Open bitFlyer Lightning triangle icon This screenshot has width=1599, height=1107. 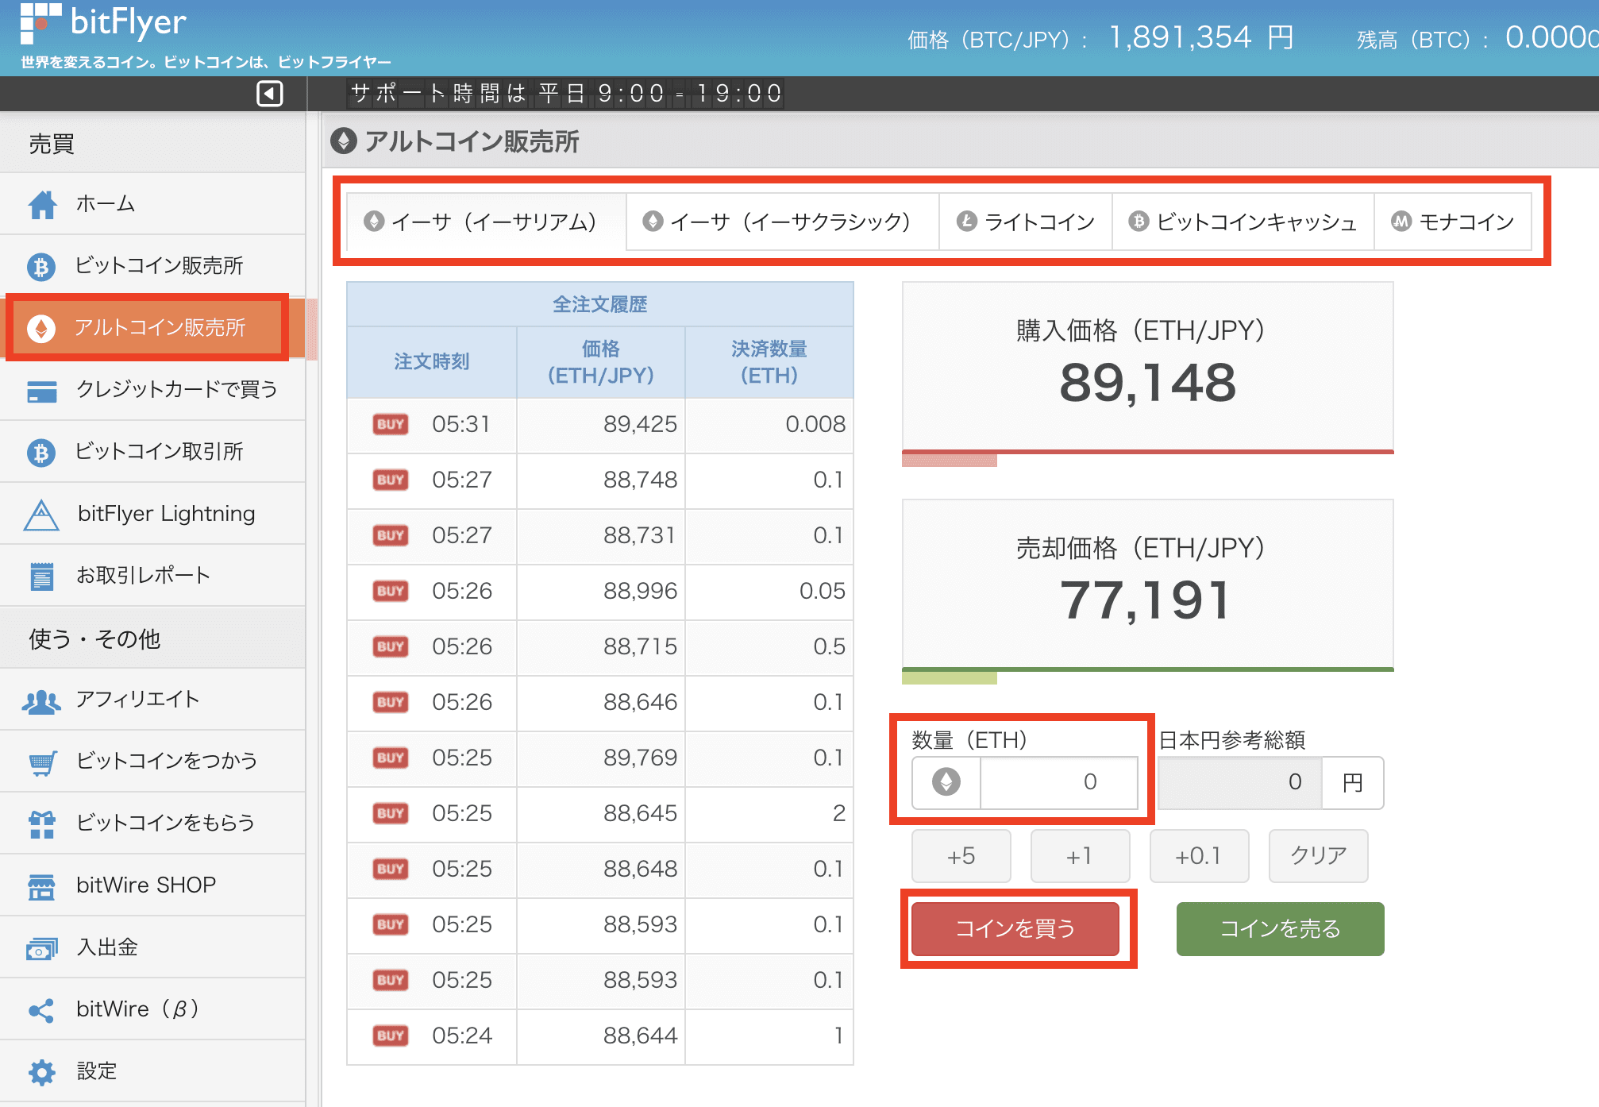point(42,515)
